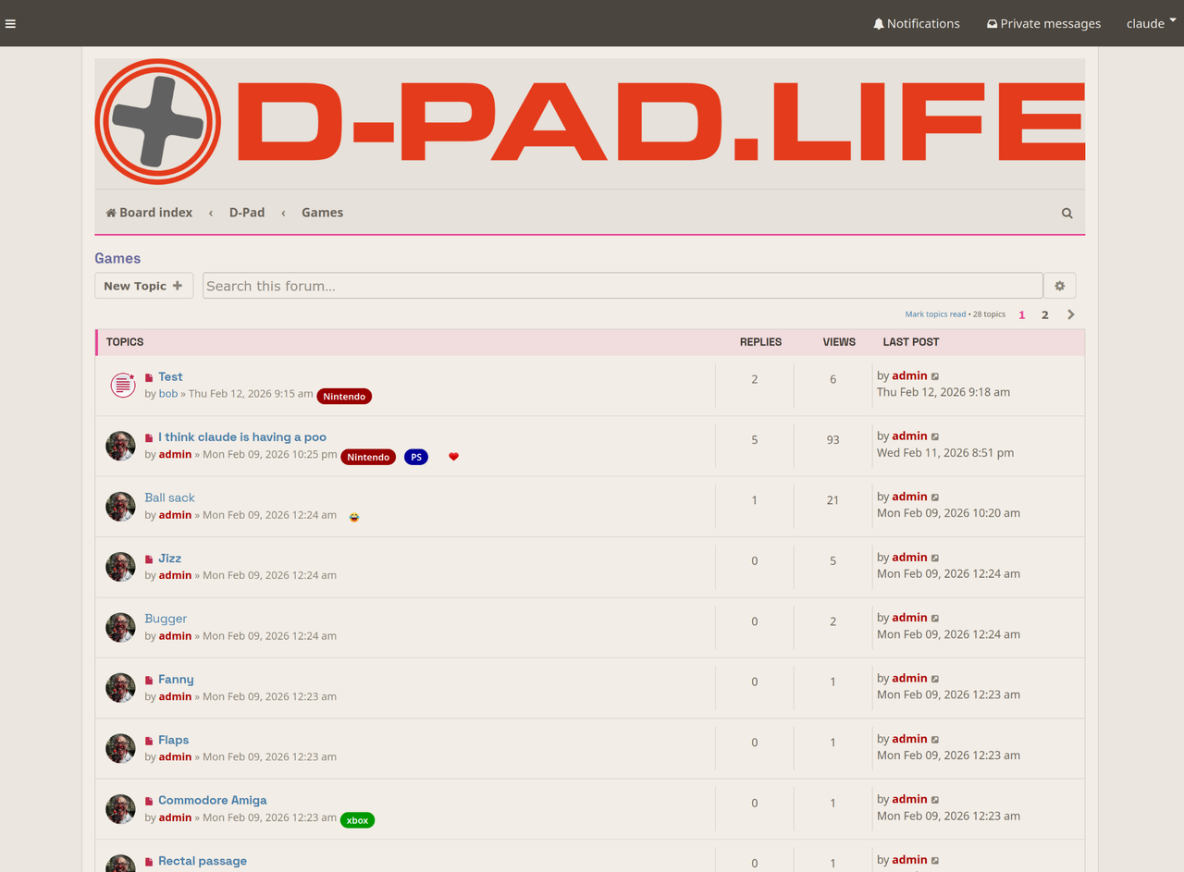Screen dimensions: 1184x872
Task: Click Nintendo tag on claude poo topic
Action: pos(368,457)
